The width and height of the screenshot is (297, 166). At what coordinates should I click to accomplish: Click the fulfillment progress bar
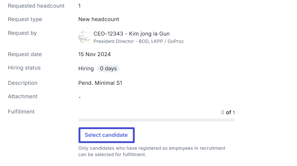click(x=156, y=120)
